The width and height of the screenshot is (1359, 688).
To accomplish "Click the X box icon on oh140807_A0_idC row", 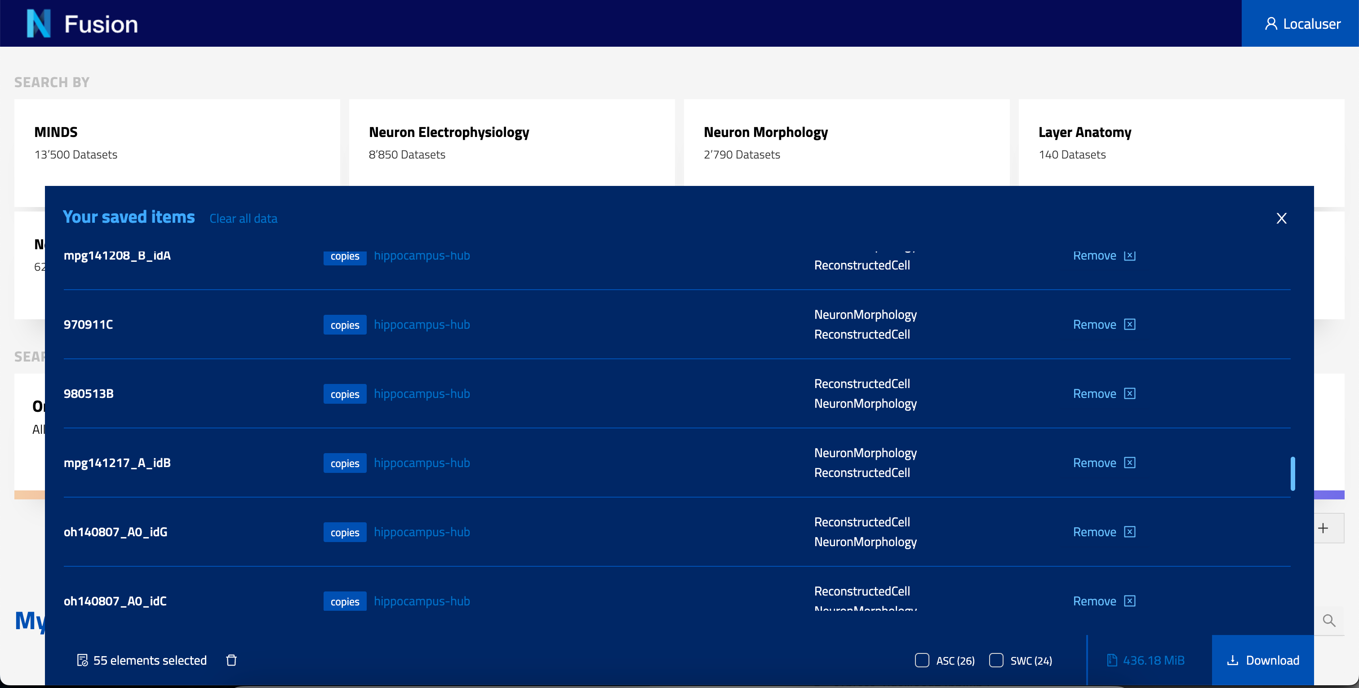I will pos(1129,601).
